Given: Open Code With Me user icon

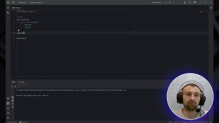Looking at the screenshot, I should click(185, 2).
